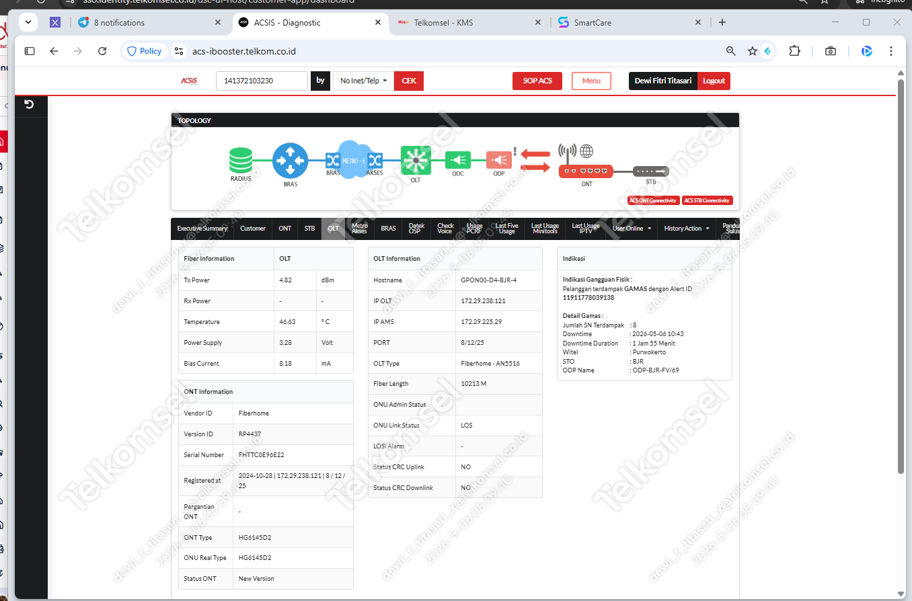
Task: Click the Policy chip in address bar
Action: coord(144,51)
